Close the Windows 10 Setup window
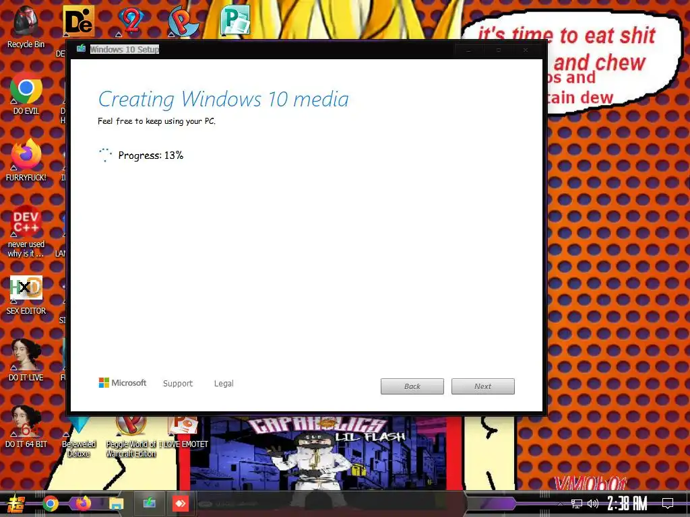Screen dimensions: 690x517 pyautogui.click(x=526, y=50)
